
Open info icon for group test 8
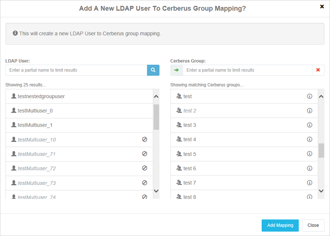309,197
